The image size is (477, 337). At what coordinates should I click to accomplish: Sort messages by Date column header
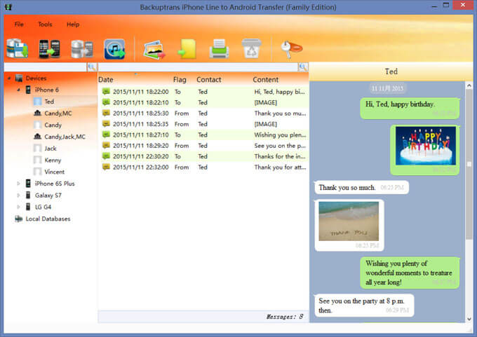(x=105, y=80)
